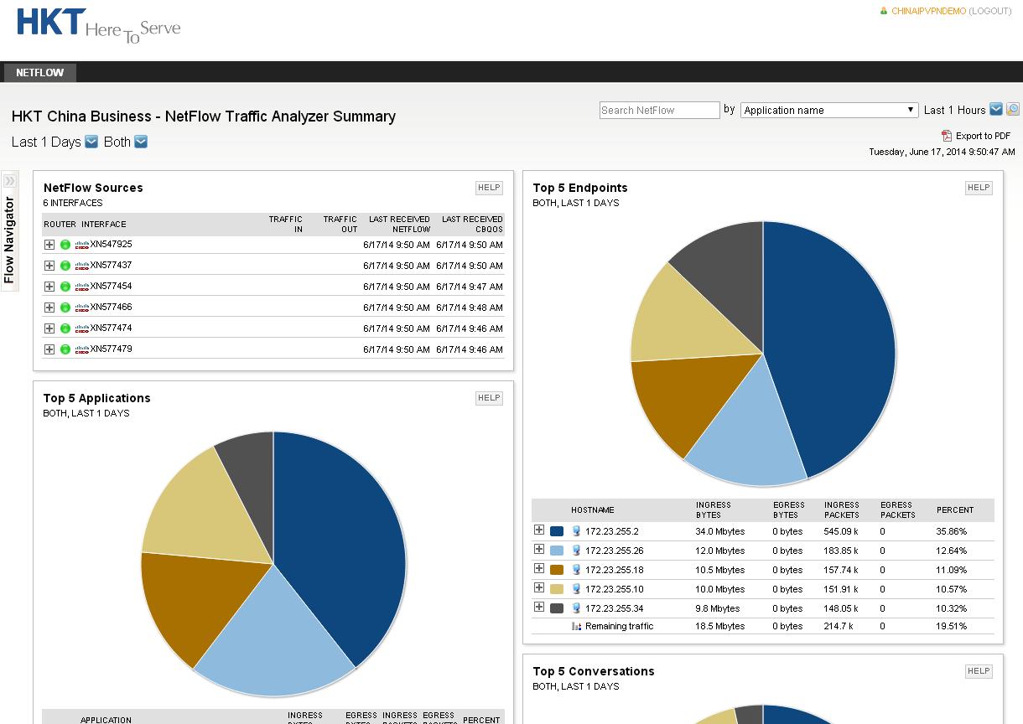Screen dimensions: 1023x724
Task: Click the LOGOUT link
Action: [x=990, y=11]
